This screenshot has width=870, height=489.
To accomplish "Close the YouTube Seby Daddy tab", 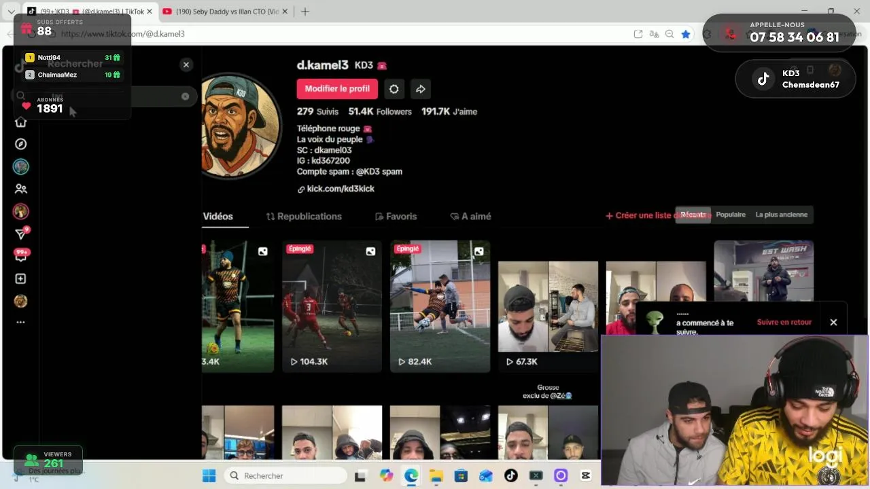I will (x=285, y=12).
